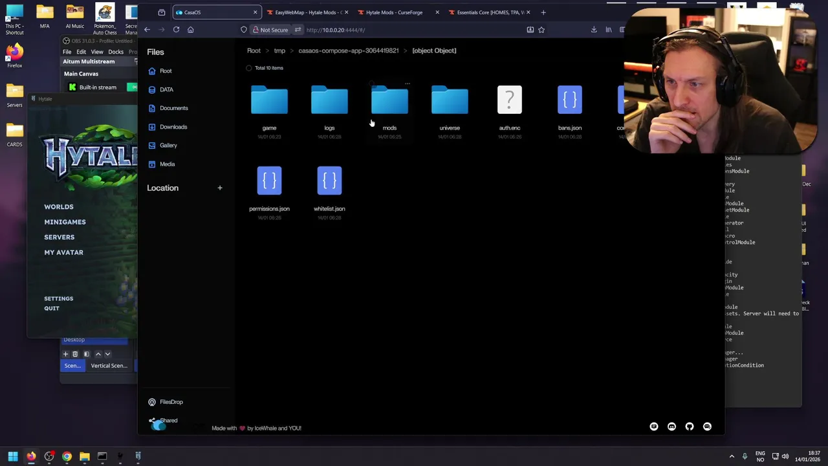
Task: Open the game folder
Action: (x=269, y=100)
